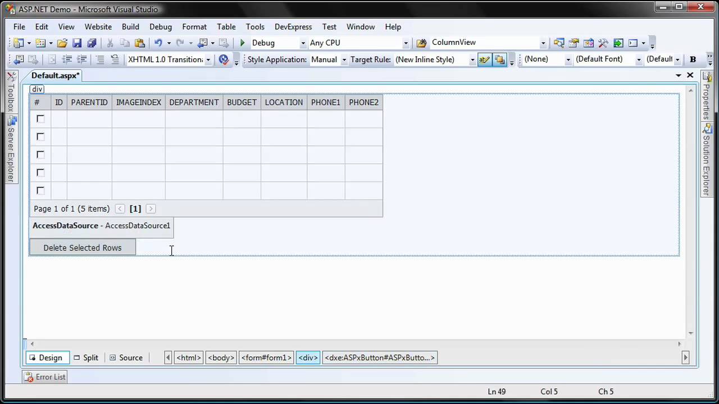Expand the Solution Explorer side panel

tap(706, 159)
